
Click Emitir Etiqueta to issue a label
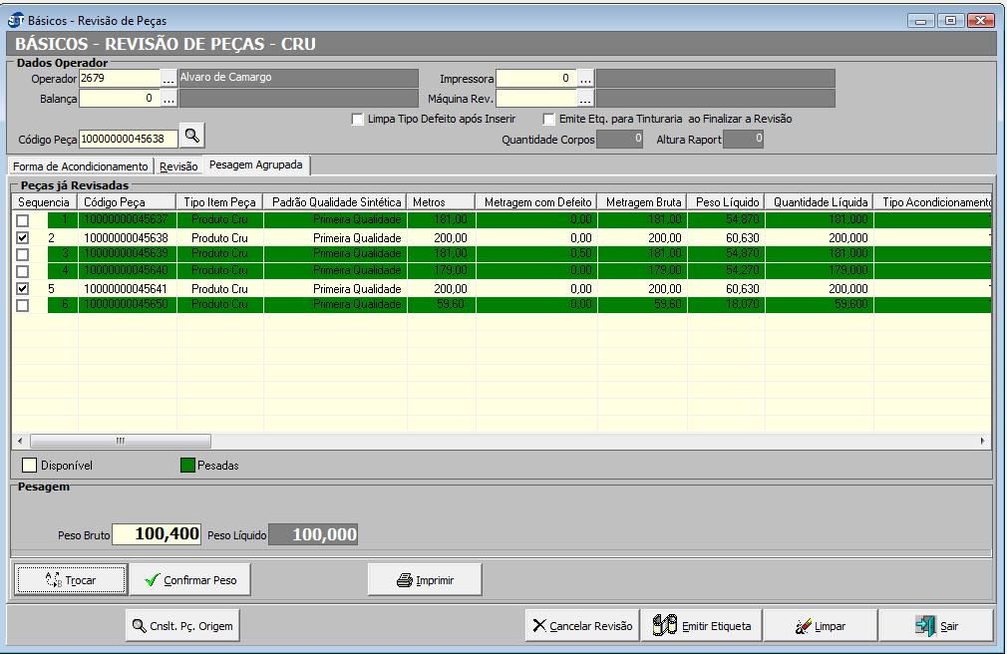[702, 626]
